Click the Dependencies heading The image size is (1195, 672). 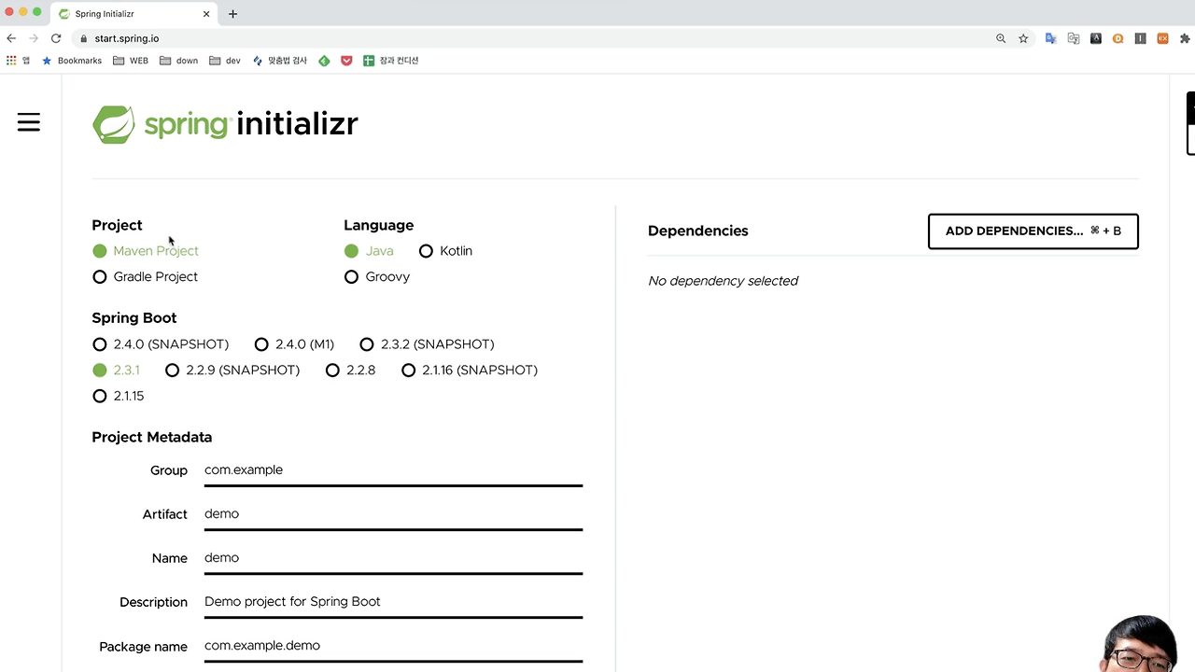[x=698, y=231]
